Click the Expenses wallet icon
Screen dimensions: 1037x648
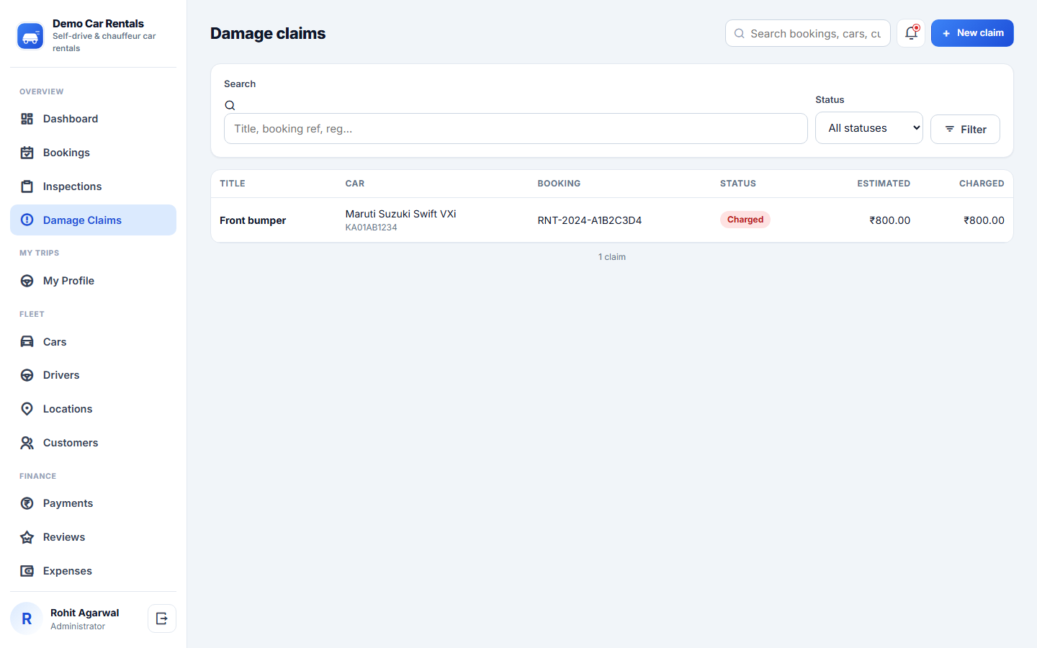[27, 571]
